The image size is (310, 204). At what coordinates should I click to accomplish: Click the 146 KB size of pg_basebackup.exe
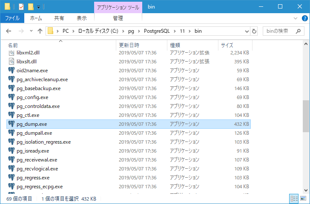coord(241,88)
